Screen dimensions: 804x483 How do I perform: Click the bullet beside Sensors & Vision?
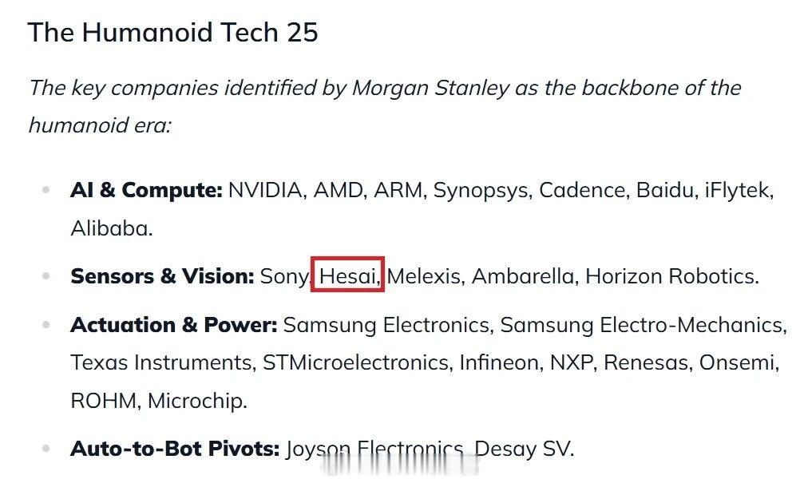tap(46, 276)
